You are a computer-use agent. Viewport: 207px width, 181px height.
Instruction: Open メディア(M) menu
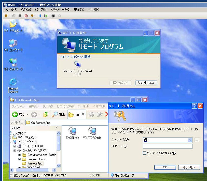41,10
